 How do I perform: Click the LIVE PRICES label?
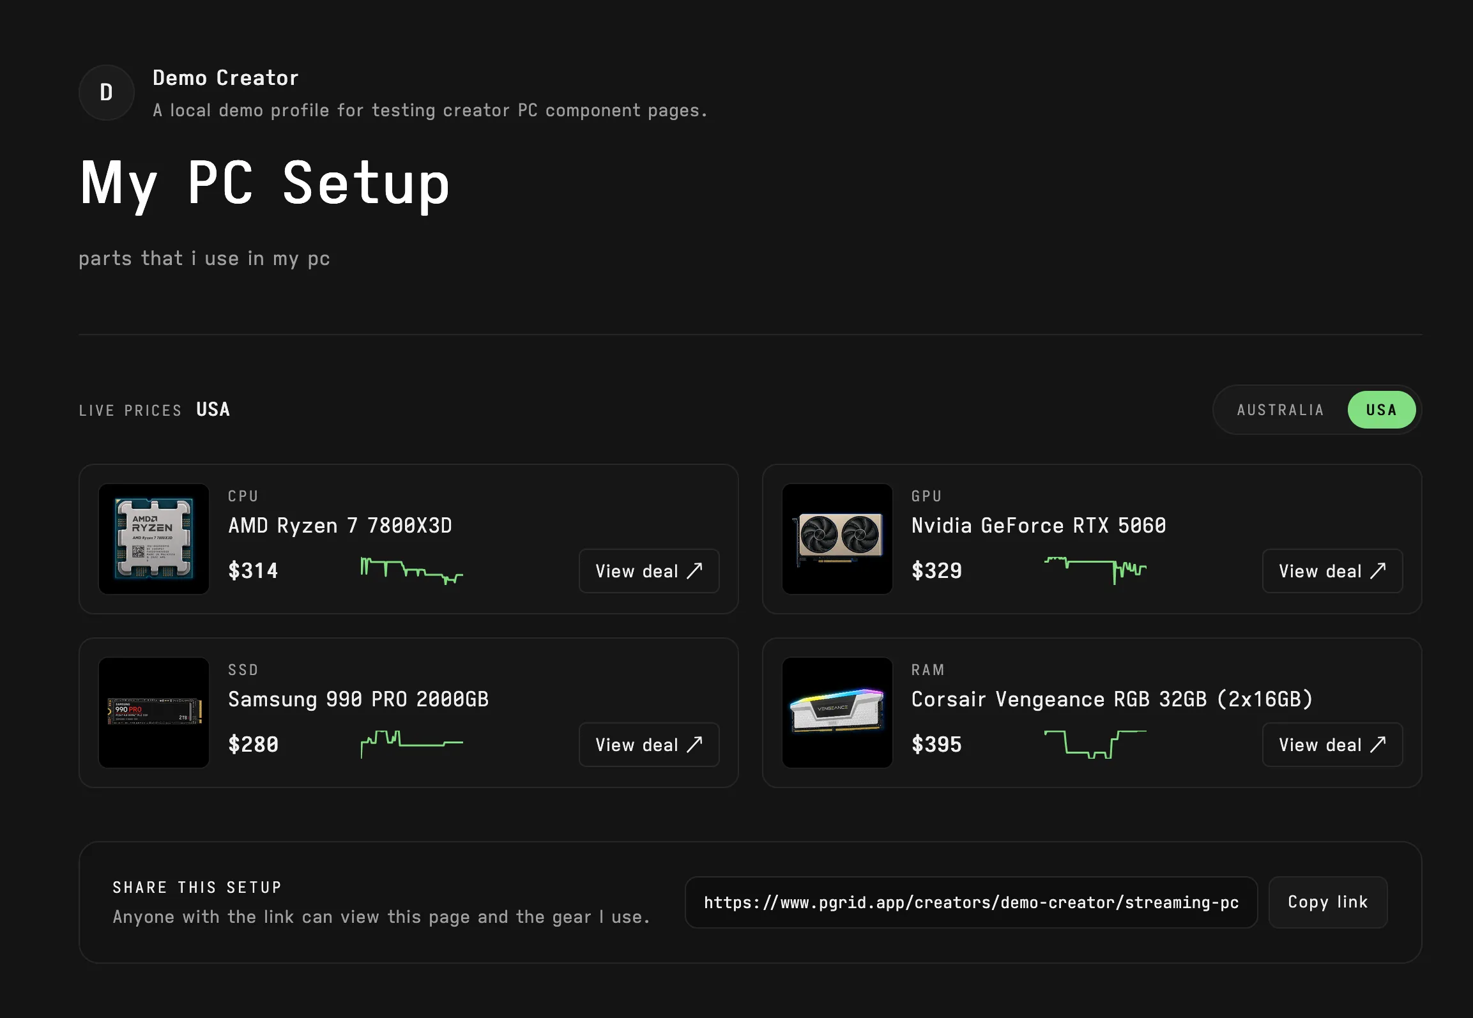coord(130,411)
